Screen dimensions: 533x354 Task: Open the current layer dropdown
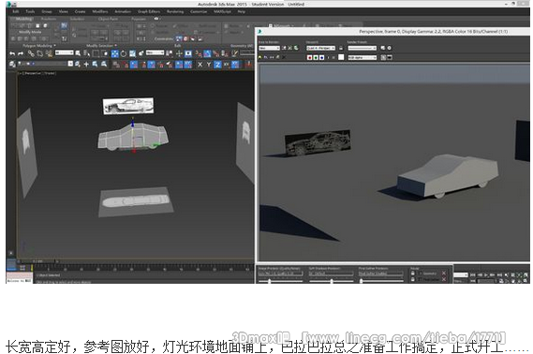click(x=46, y=64)
